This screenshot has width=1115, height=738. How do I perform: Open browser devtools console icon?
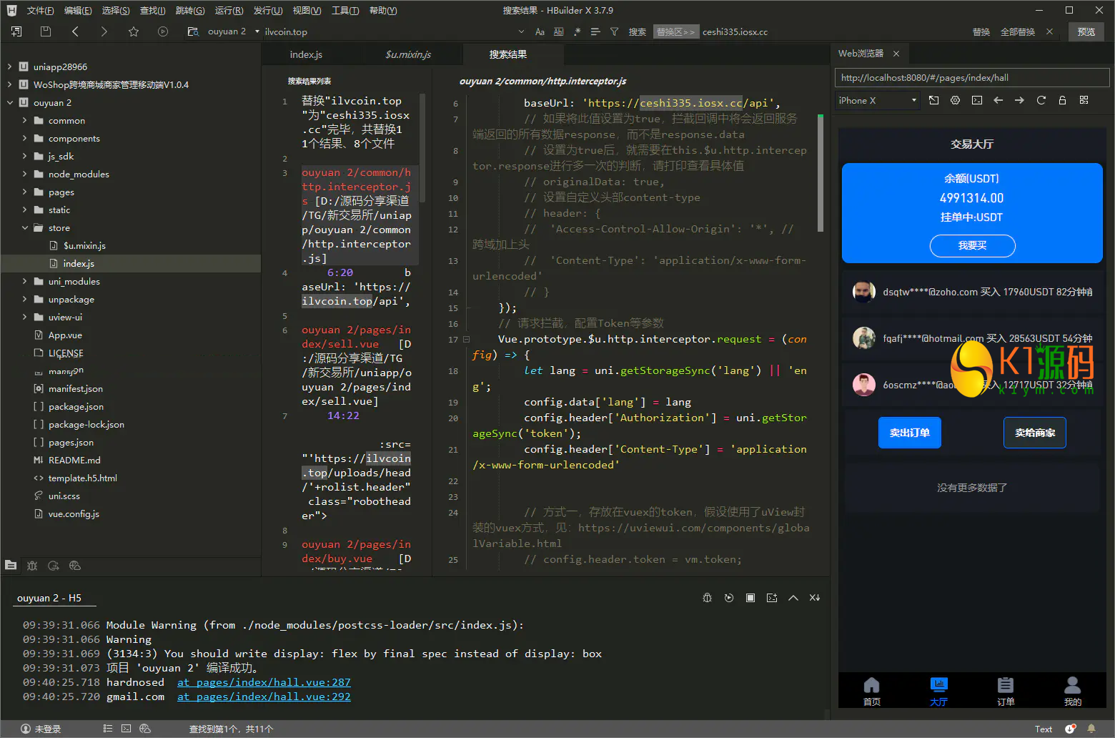(976, 101)
